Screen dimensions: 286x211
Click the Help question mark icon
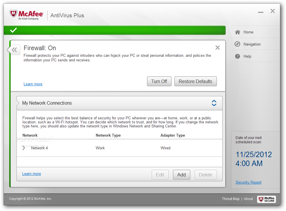click(x=238, y=56)
